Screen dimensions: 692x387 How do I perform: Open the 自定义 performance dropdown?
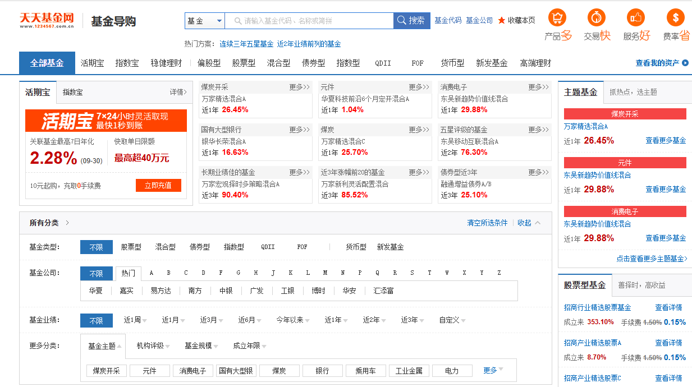452,320
